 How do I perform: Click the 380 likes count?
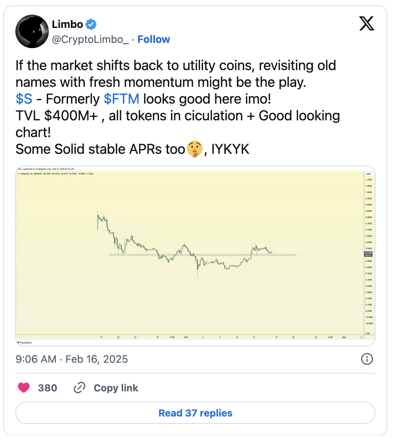pyautogui.click(x=47, y=388)
